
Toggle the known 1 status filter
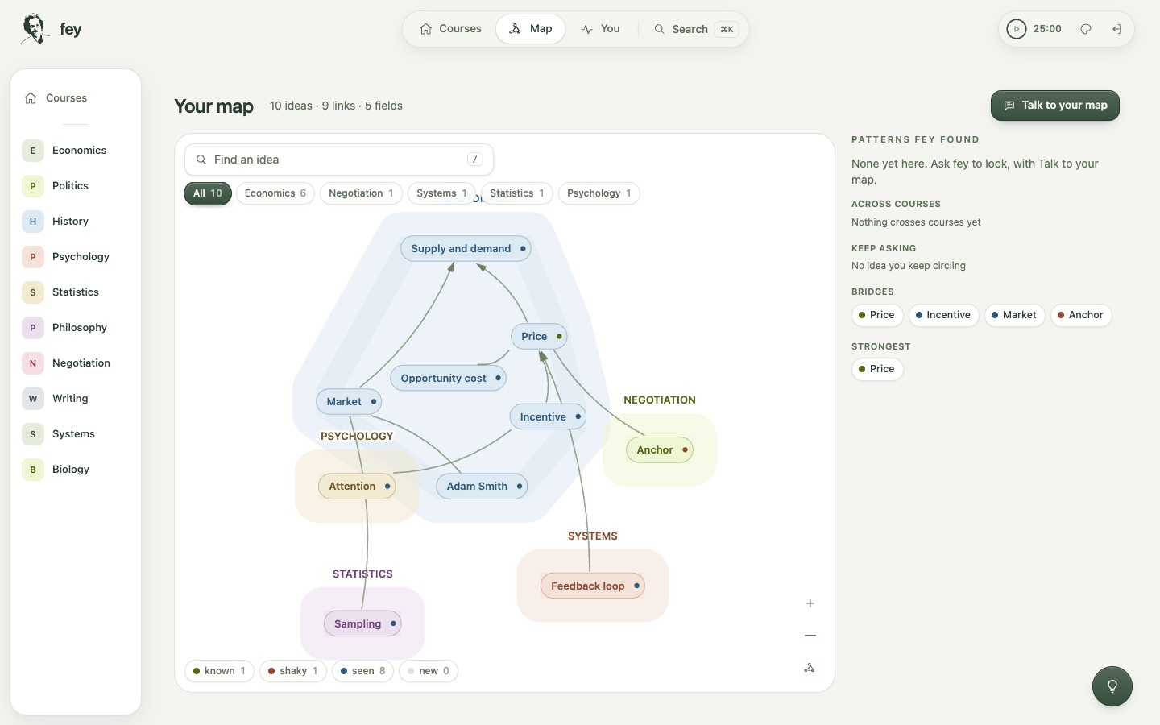click(x=219, y=671)
